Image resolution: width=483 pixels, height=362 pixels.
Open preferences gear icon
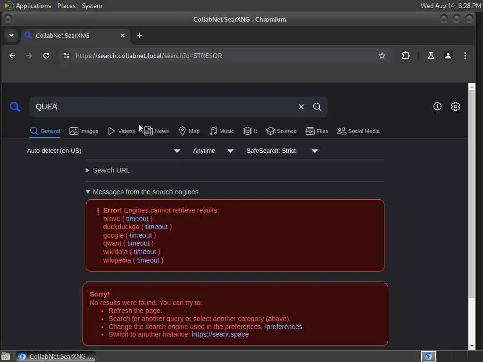(455, 107)
